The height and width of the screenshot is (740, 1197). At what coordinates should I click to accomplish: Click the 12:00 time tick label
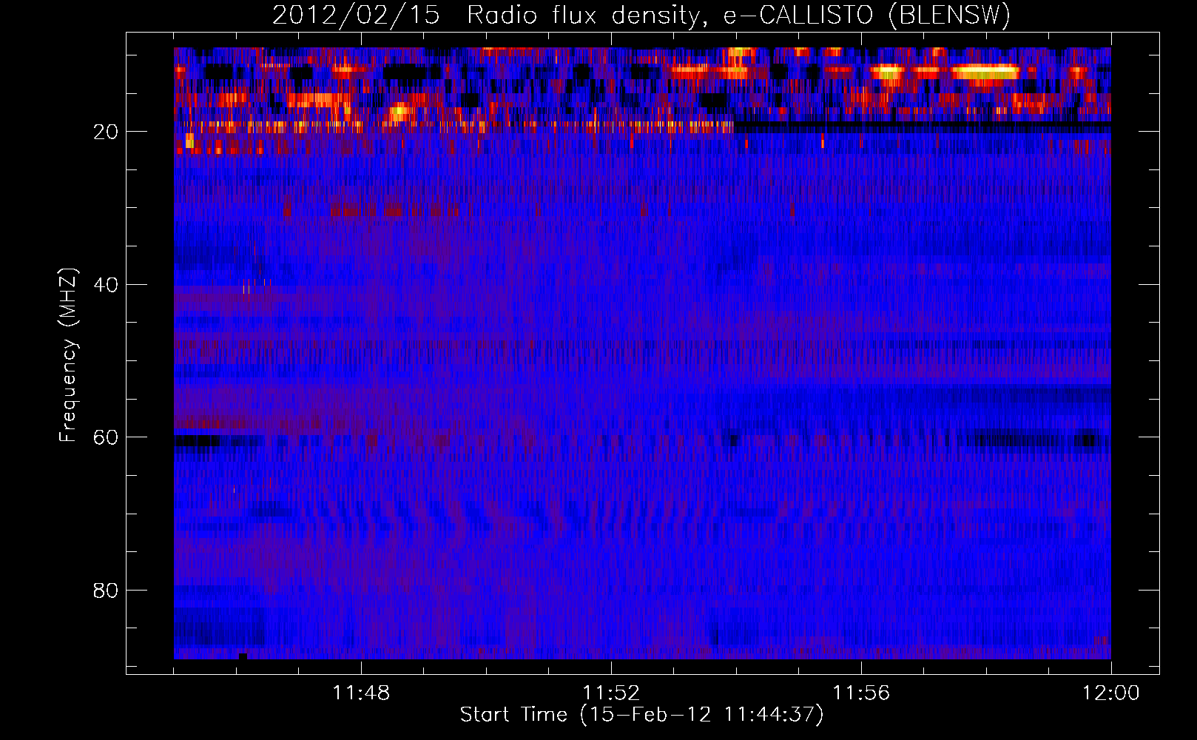tap(1111, 693)
